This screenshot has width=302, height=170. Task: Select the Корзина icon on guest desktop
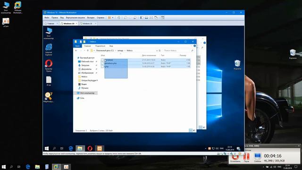[x=237, y=65]
